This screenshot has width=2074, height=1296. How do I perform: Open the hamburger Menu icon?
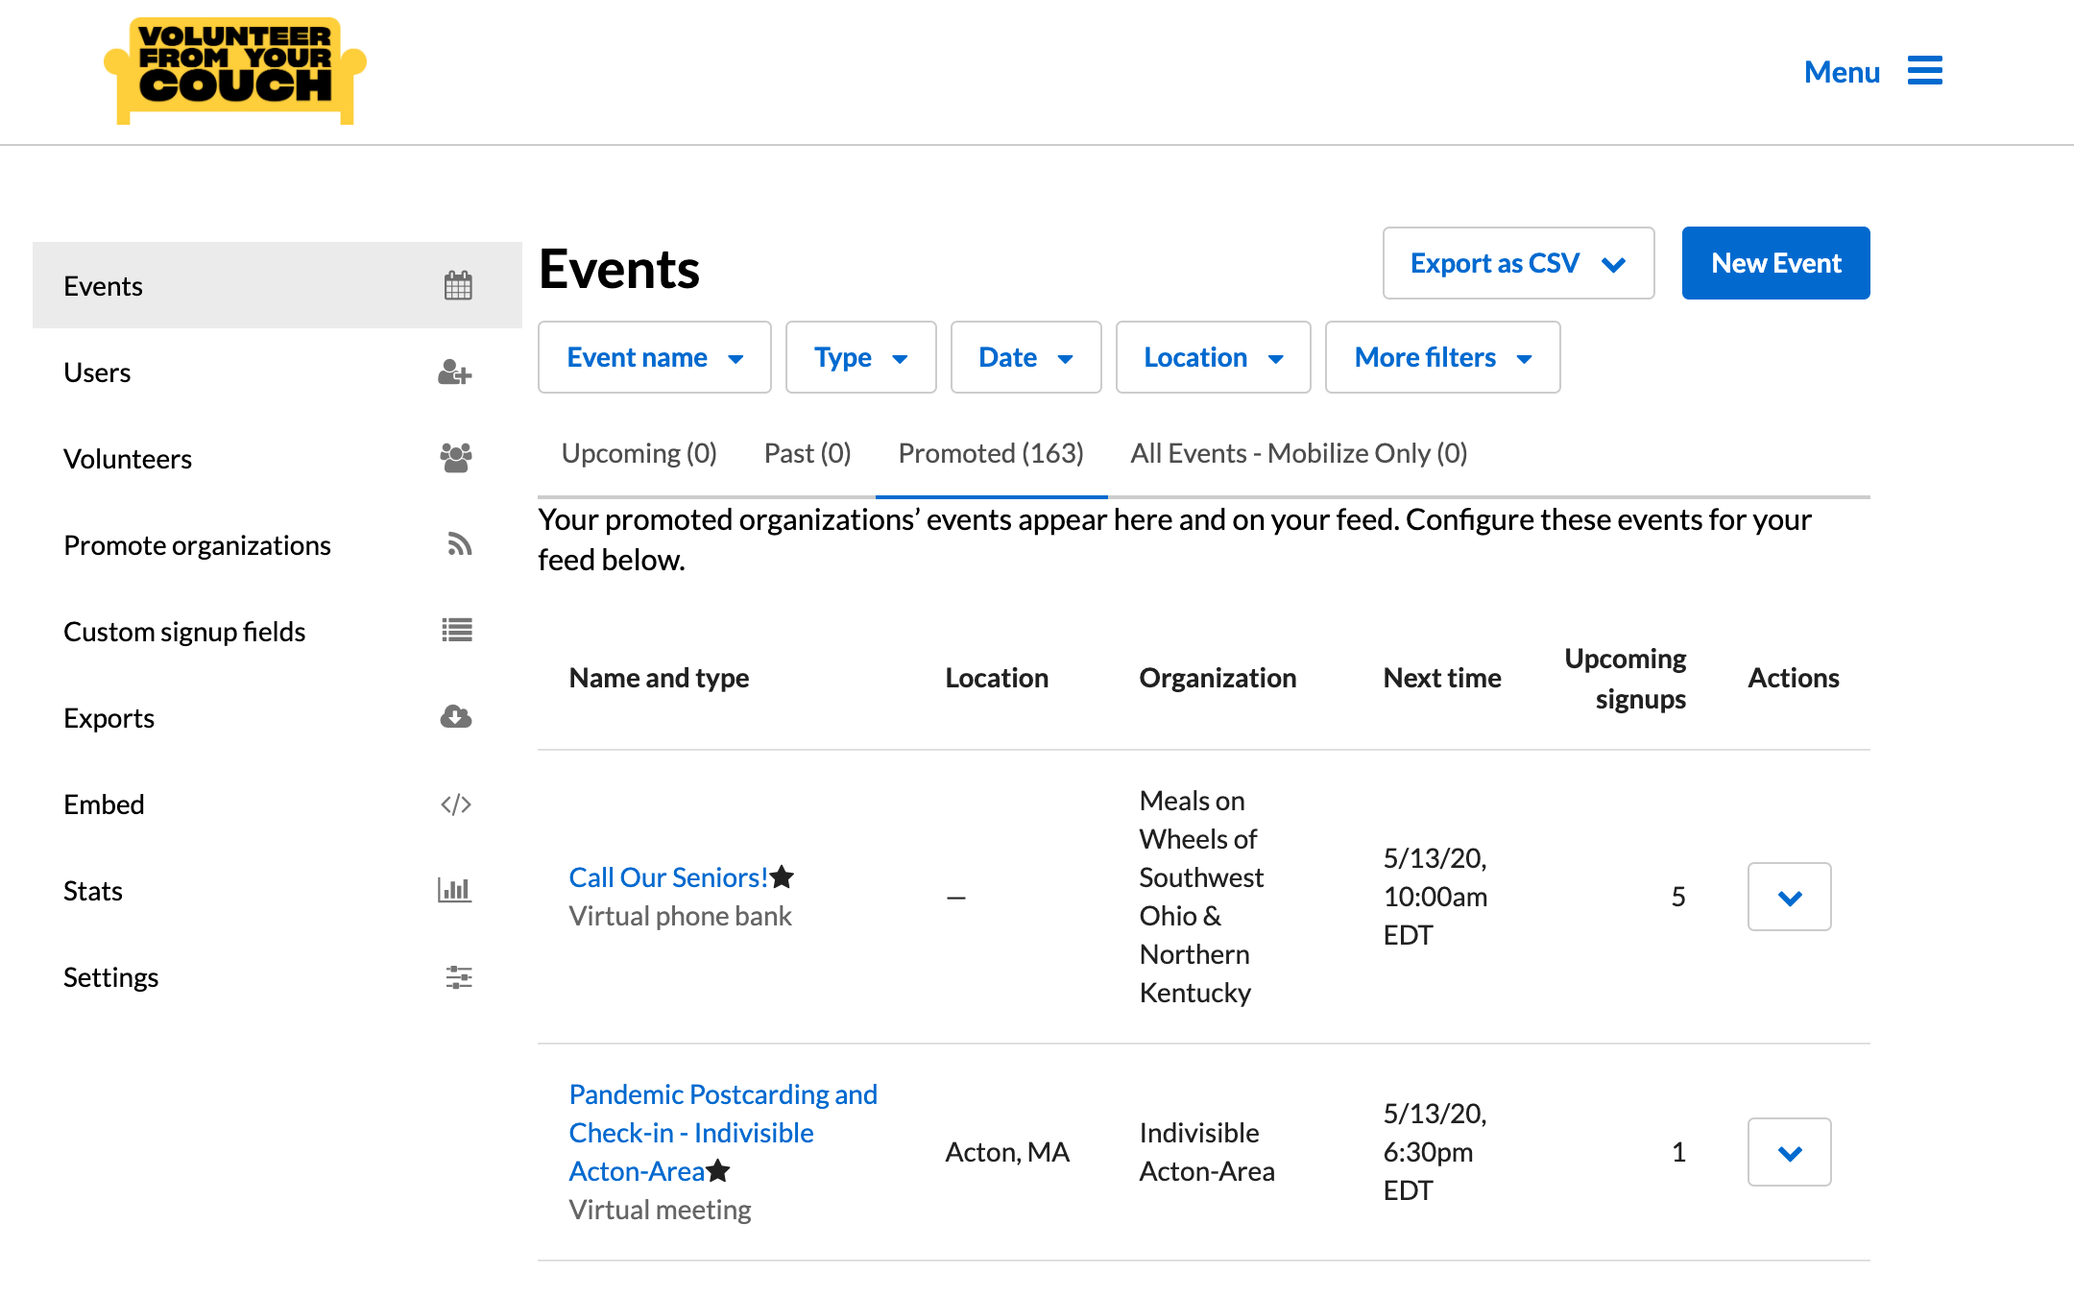click(x=1924, y=71)
